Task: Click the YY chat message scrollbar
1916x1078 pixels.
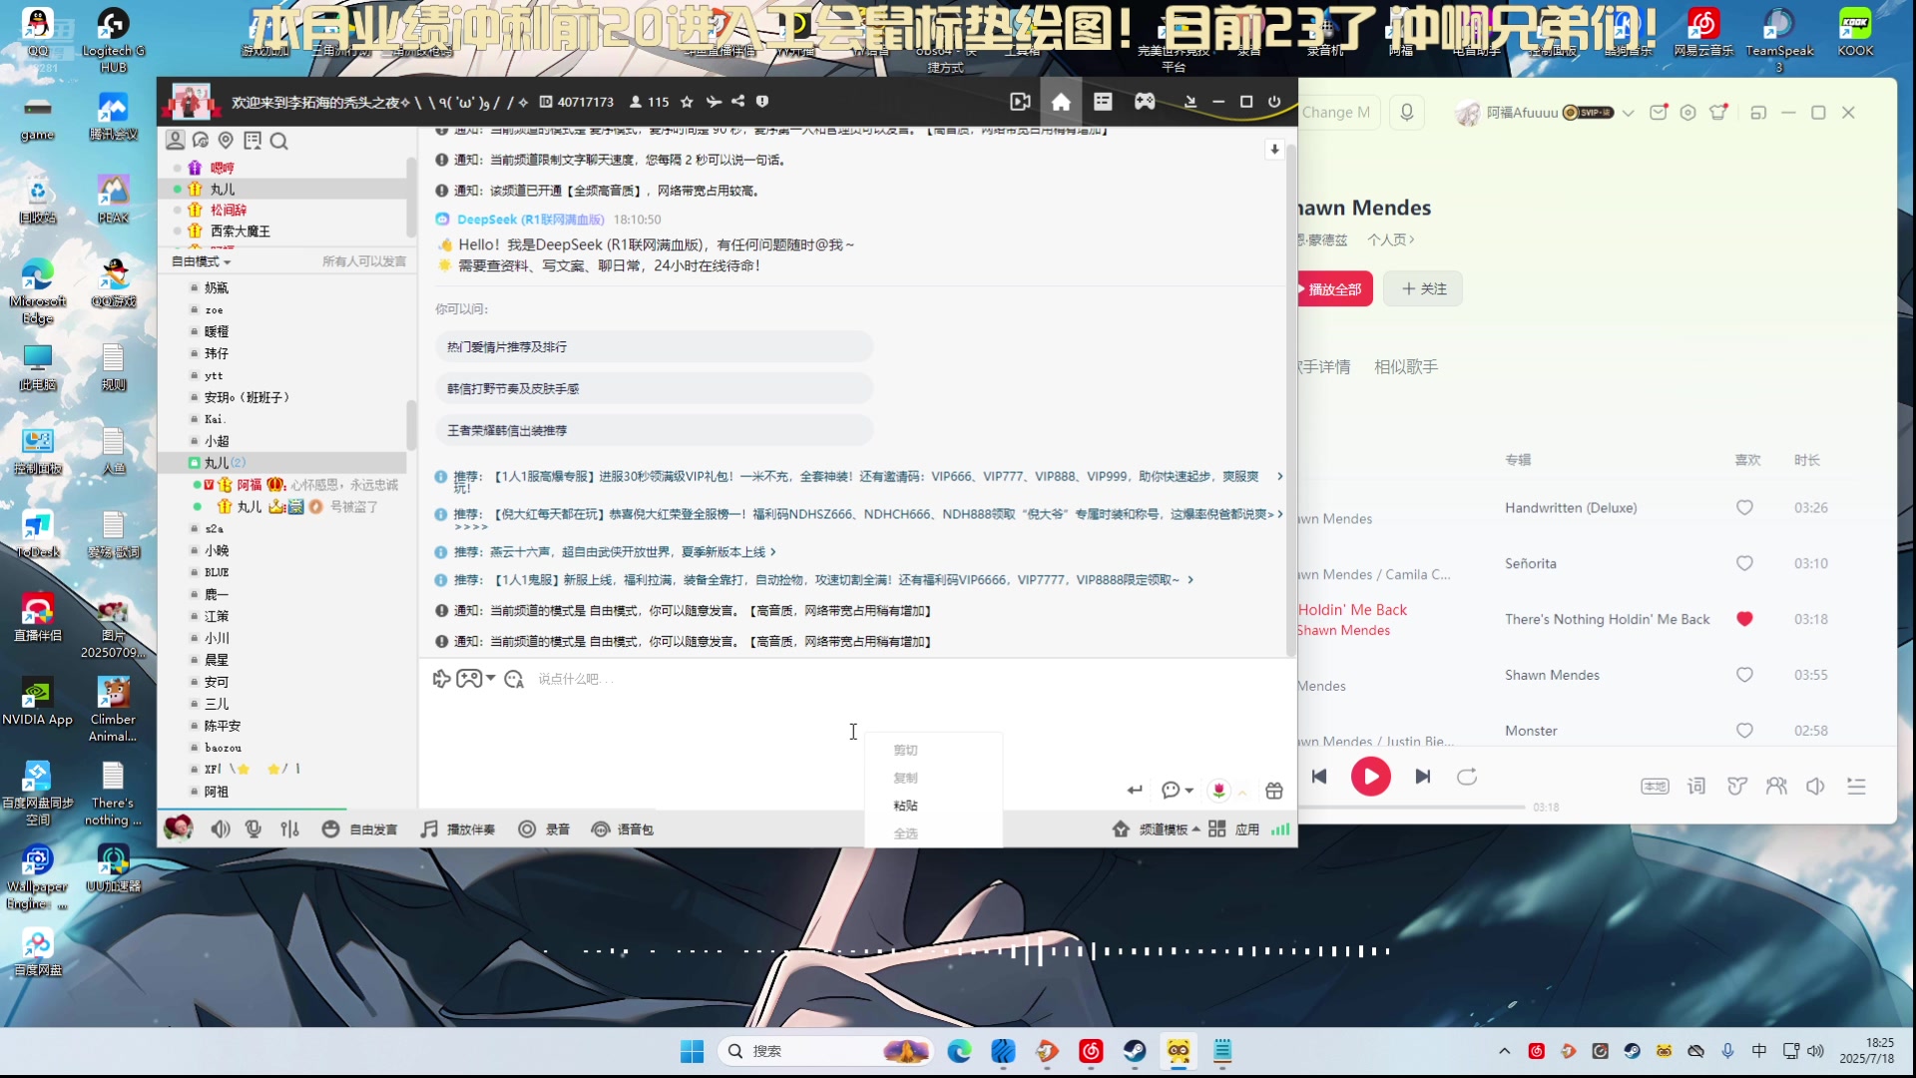Action: point(1290,399)
